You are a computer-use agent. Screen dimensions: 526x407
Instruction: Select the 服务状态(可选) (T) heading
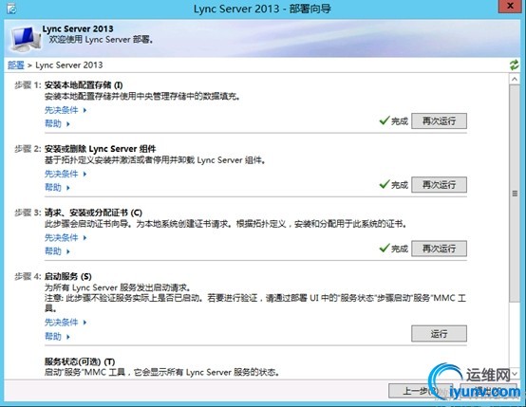(x=80, y=361)
